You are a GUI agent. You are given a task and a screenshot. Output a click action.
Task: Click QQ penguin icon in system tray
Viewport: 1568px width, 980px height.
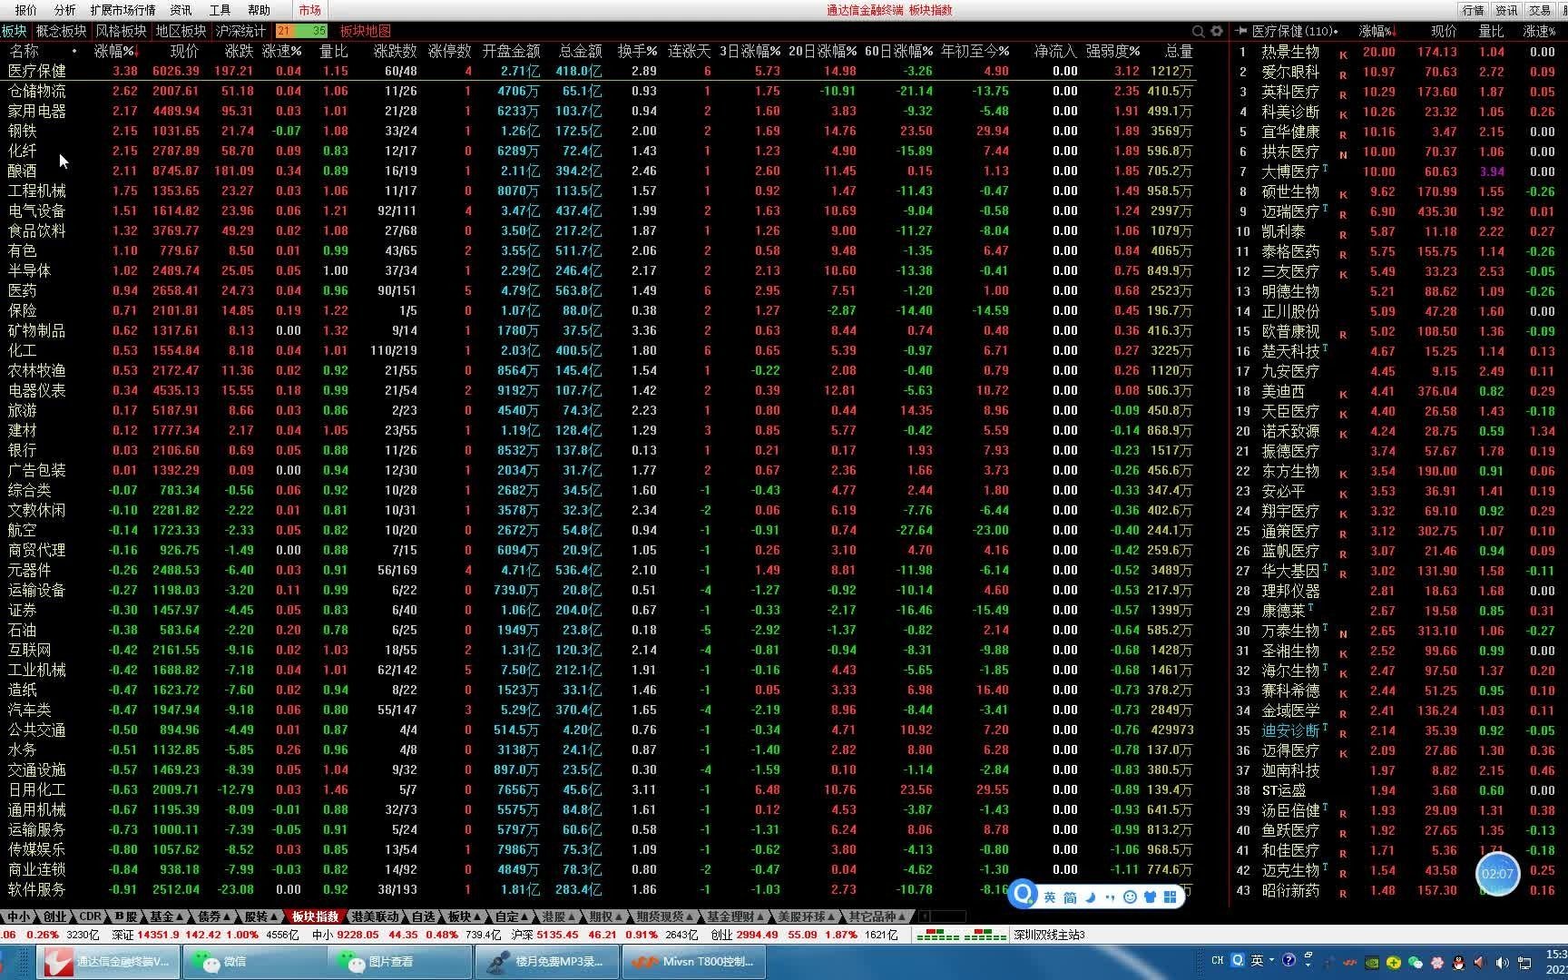(x=1458, y=962)
